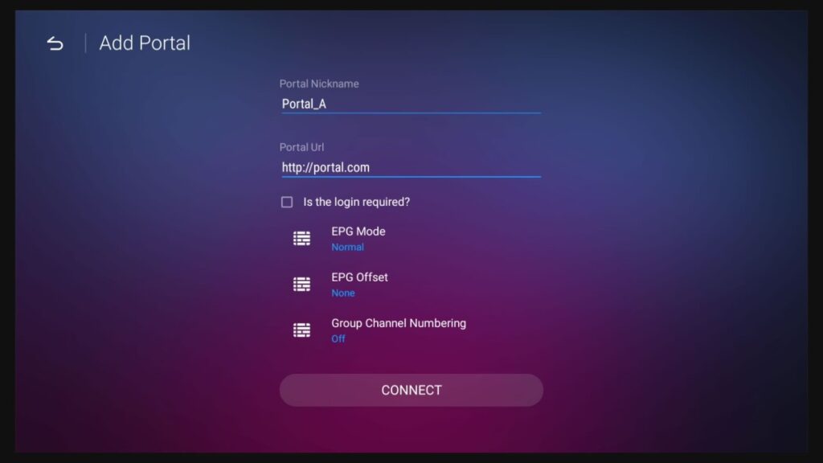Select the 'Is the login required?' label

(356, 202)
